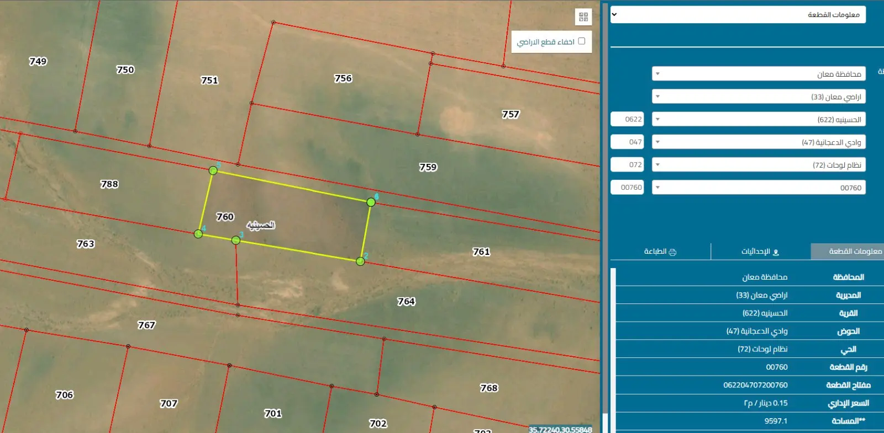Open the اراضي معان (33) directorate dropdown

coord(758,97)
